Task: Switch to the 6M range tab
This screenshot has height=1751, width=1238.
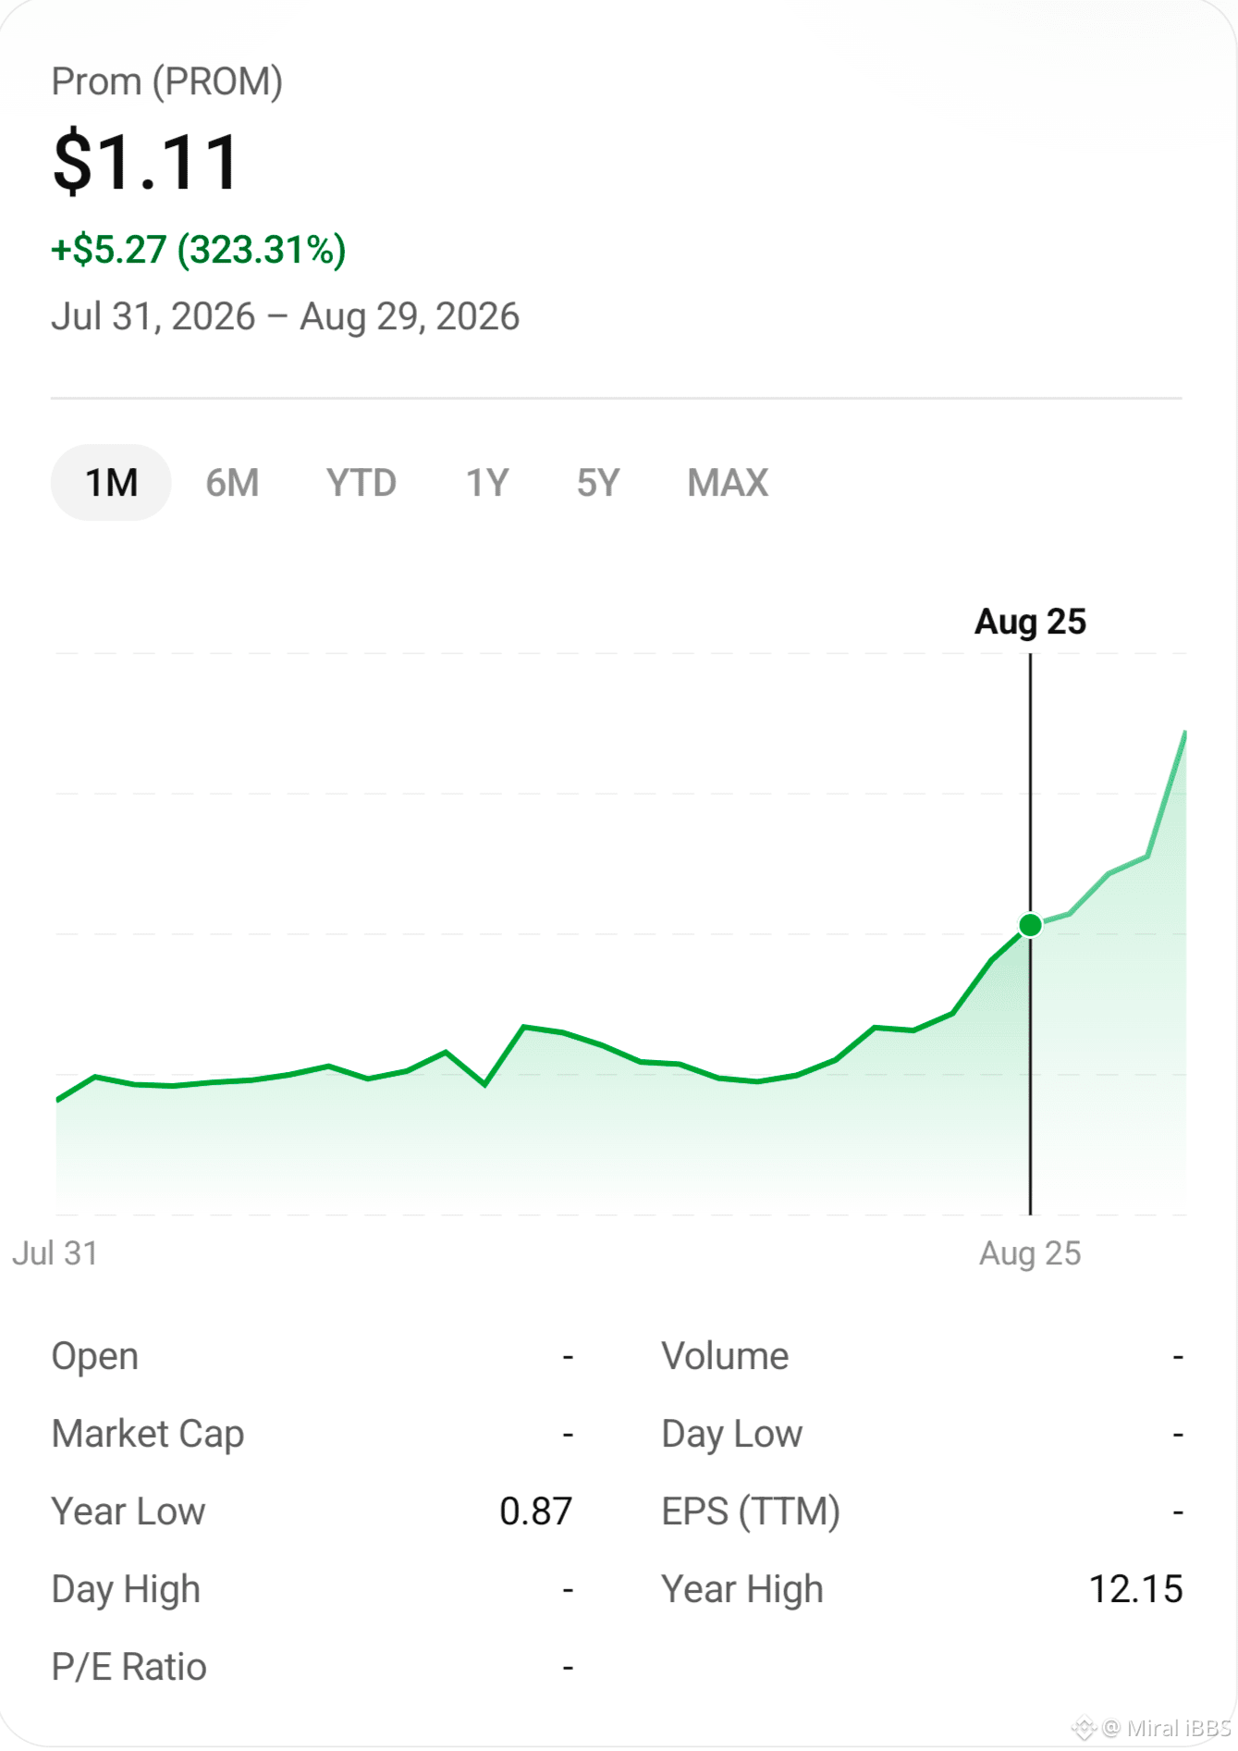Action: tap(232, 483)
